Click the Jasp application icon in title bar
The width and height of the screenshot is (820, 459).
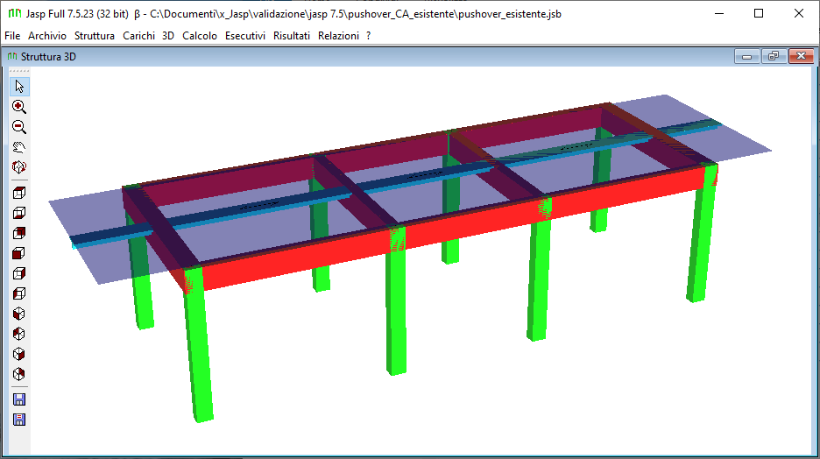(15, 14)
